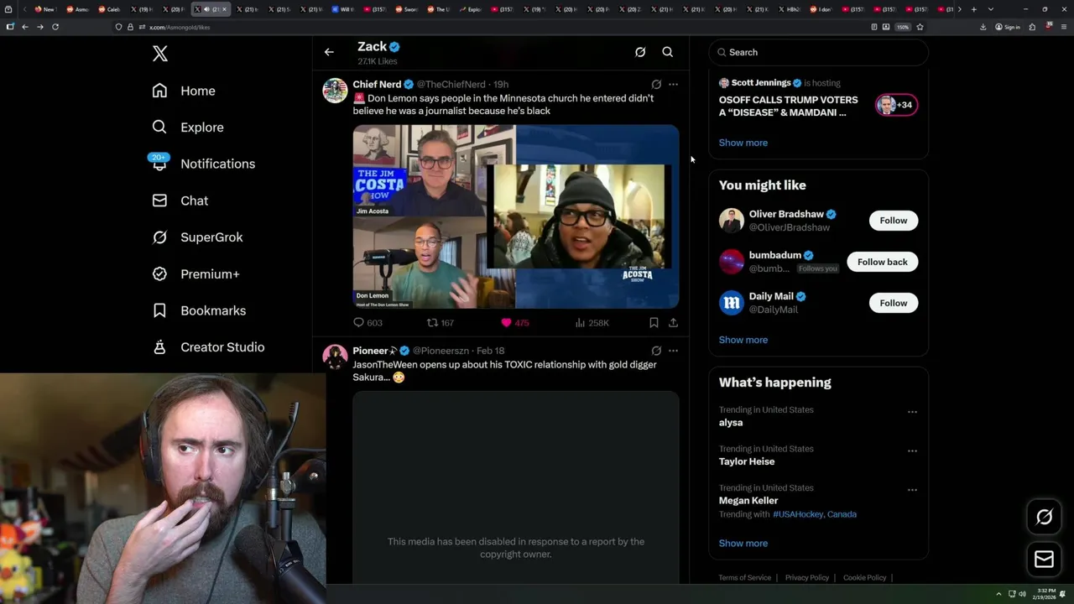
Task: Open Pioneer's avatar
Action: pos(335,357)
